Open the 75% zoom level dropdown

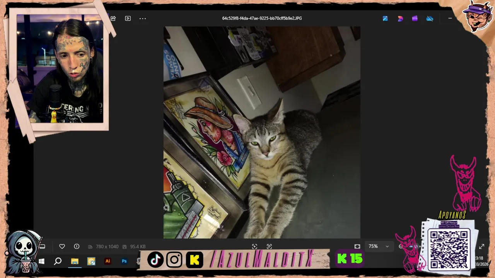pyautogui.click(x=379, y=246)
